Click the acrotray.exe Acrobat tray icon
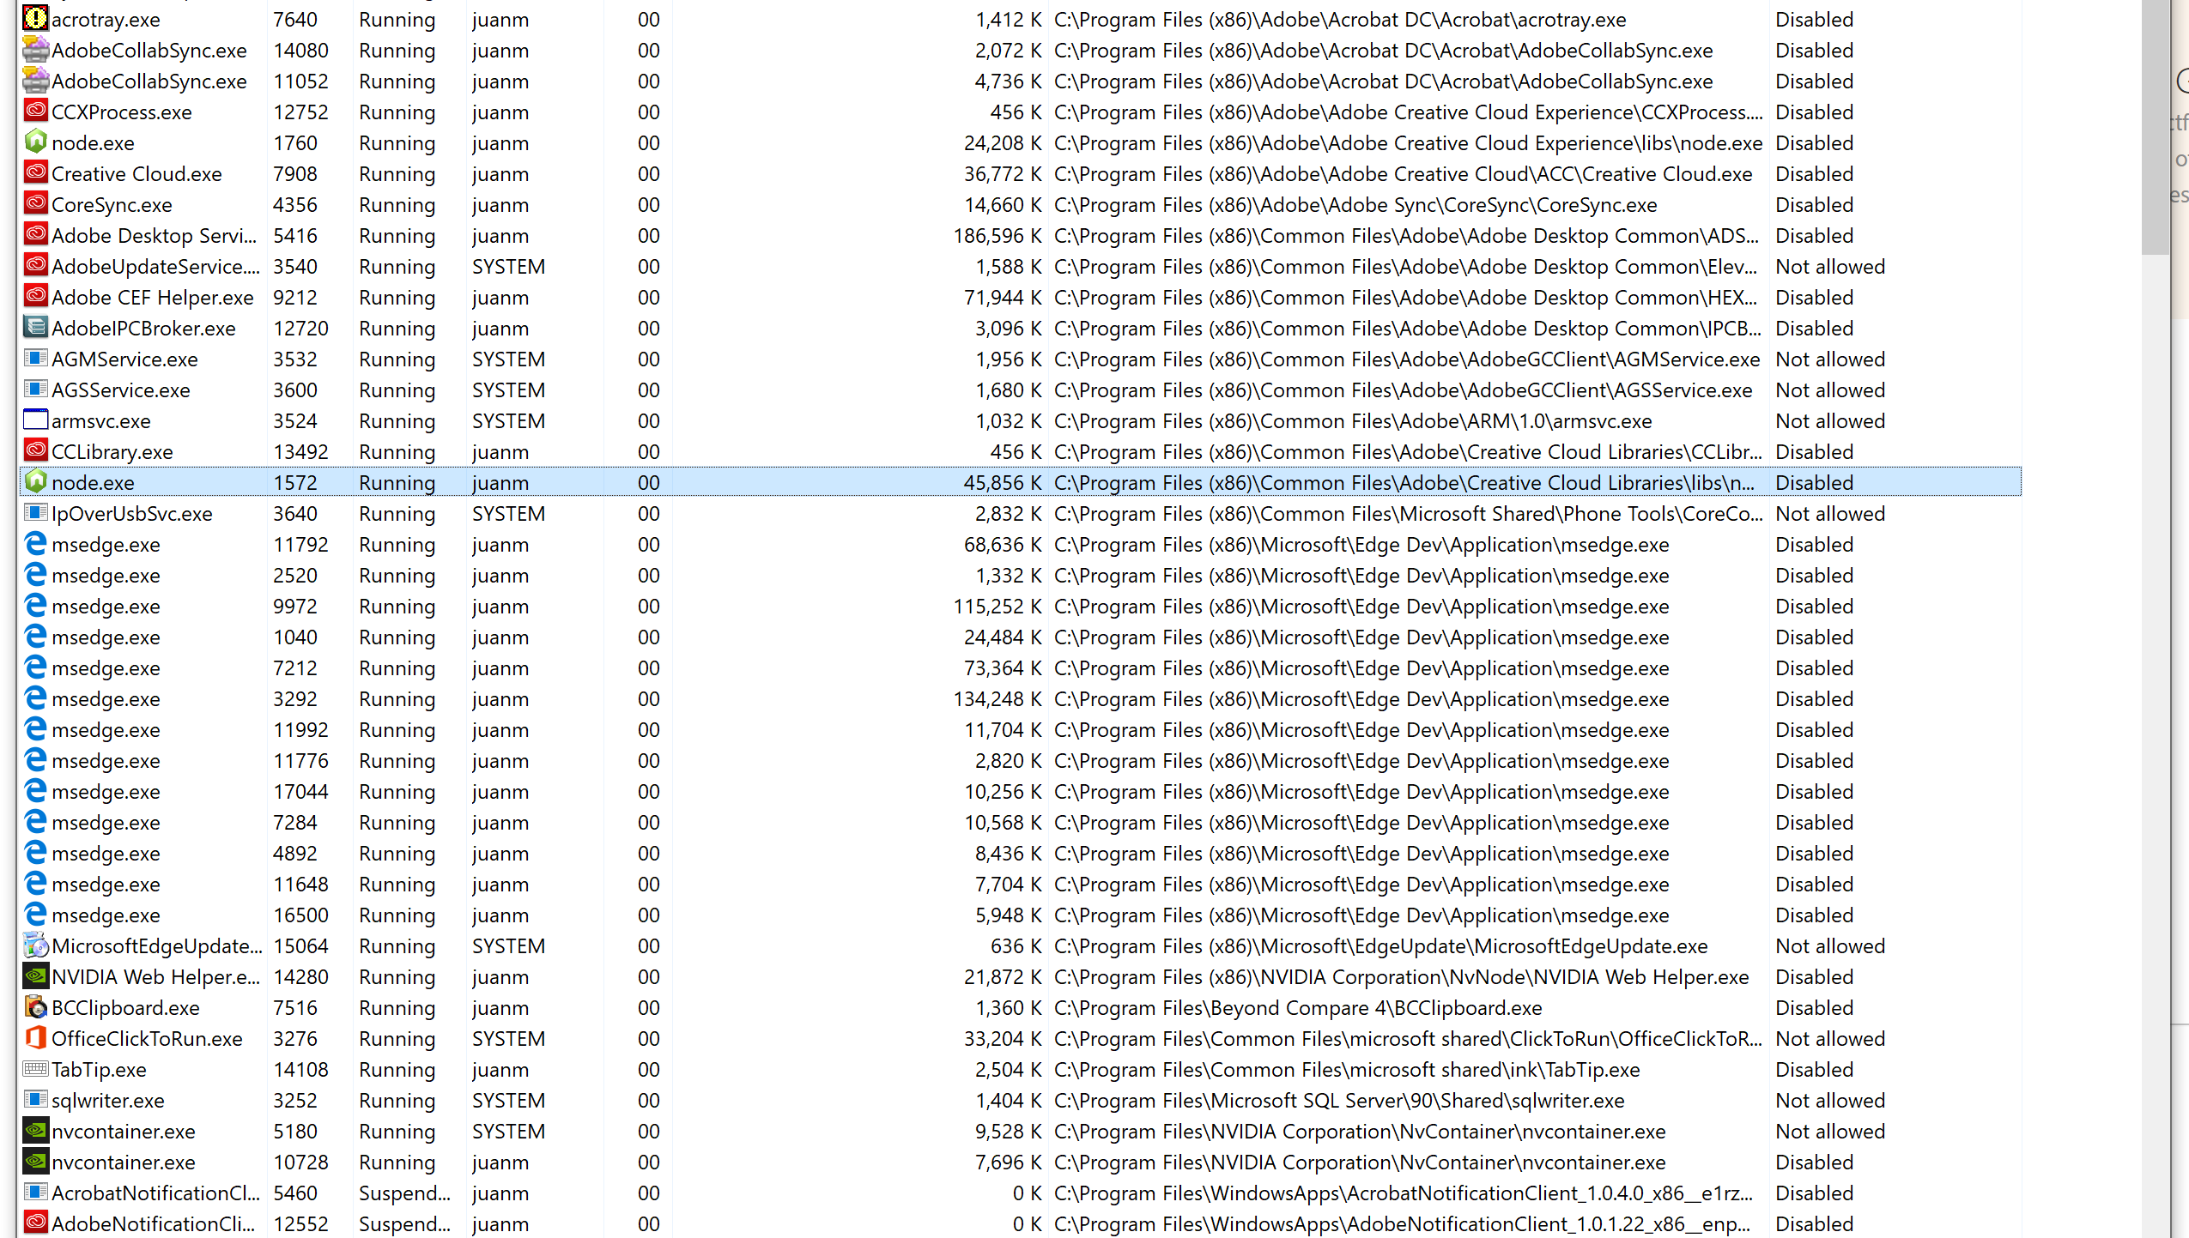The height and width of the screenshot is (1238, 2189). point(35,19)
